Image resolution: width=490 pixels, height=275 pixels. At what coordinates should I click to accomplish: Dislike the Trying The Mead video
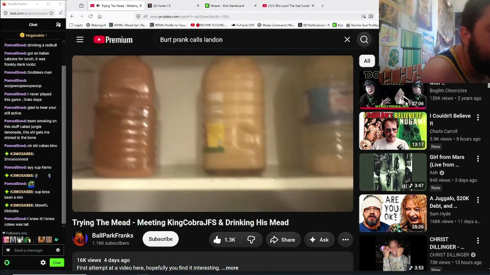(251, 240)
